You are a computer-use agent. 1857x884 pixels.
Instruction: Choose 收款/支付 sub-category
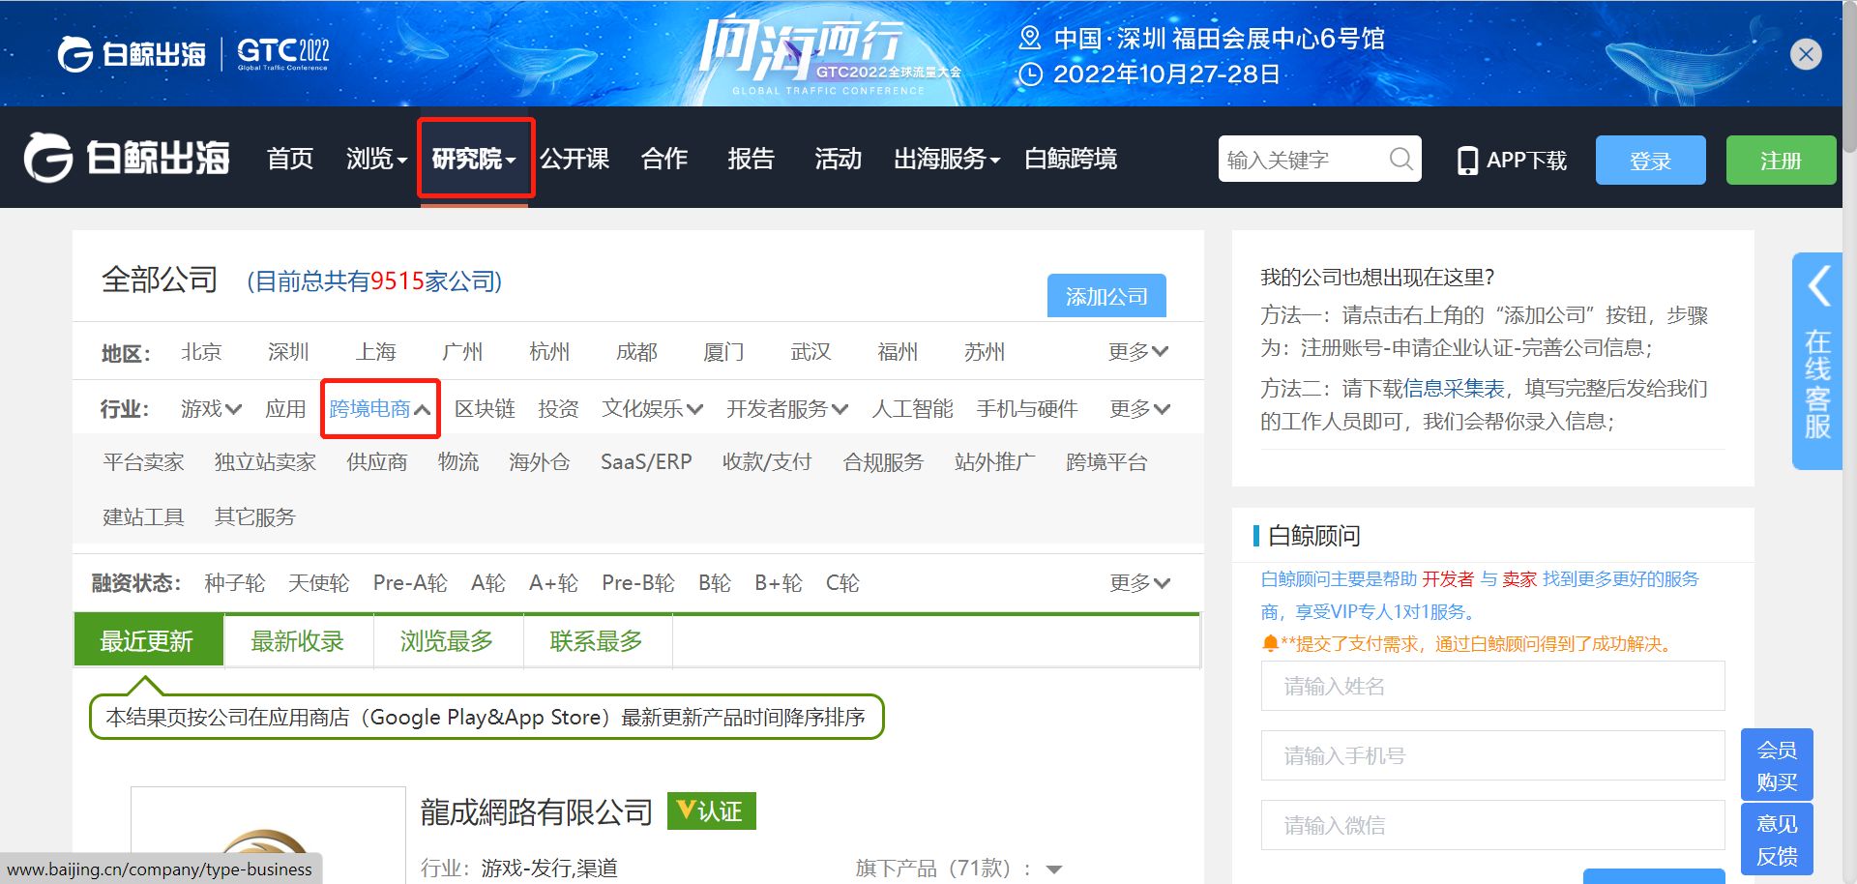767,462
